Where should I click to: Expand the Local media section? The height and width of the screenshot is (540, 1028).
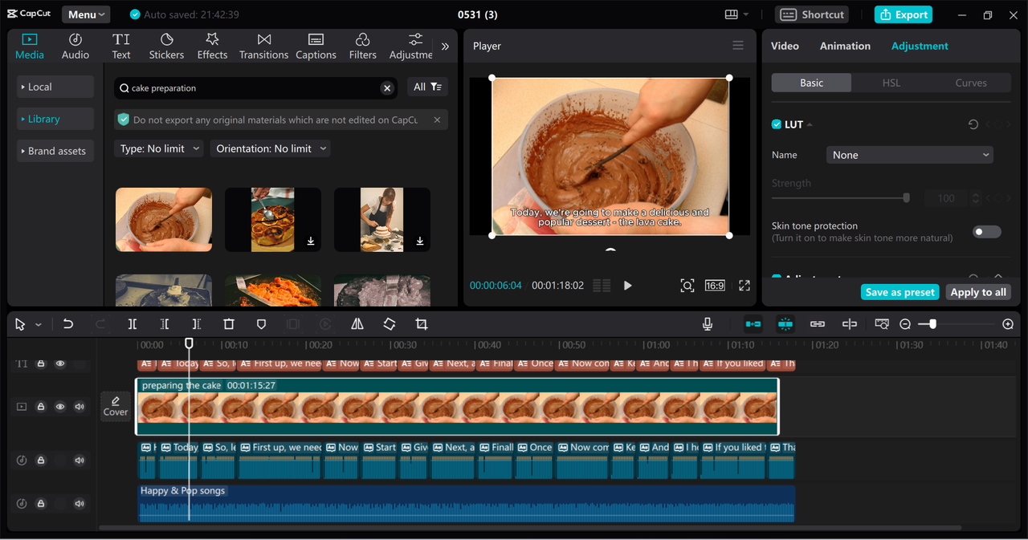(x=55, y=87)
